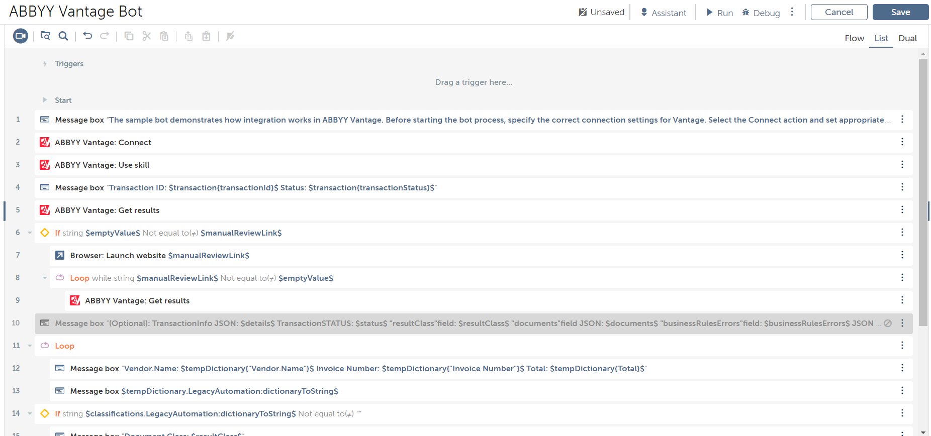Select the Vendor.Name message box action
Screen dimensions: 931x436
coord(481,368)
